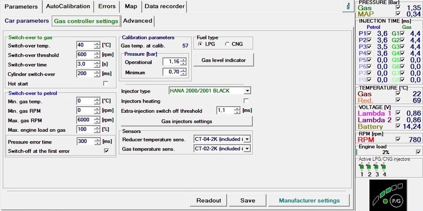Switch to the Parameters tab
The image size is (423, 211).
21,6
